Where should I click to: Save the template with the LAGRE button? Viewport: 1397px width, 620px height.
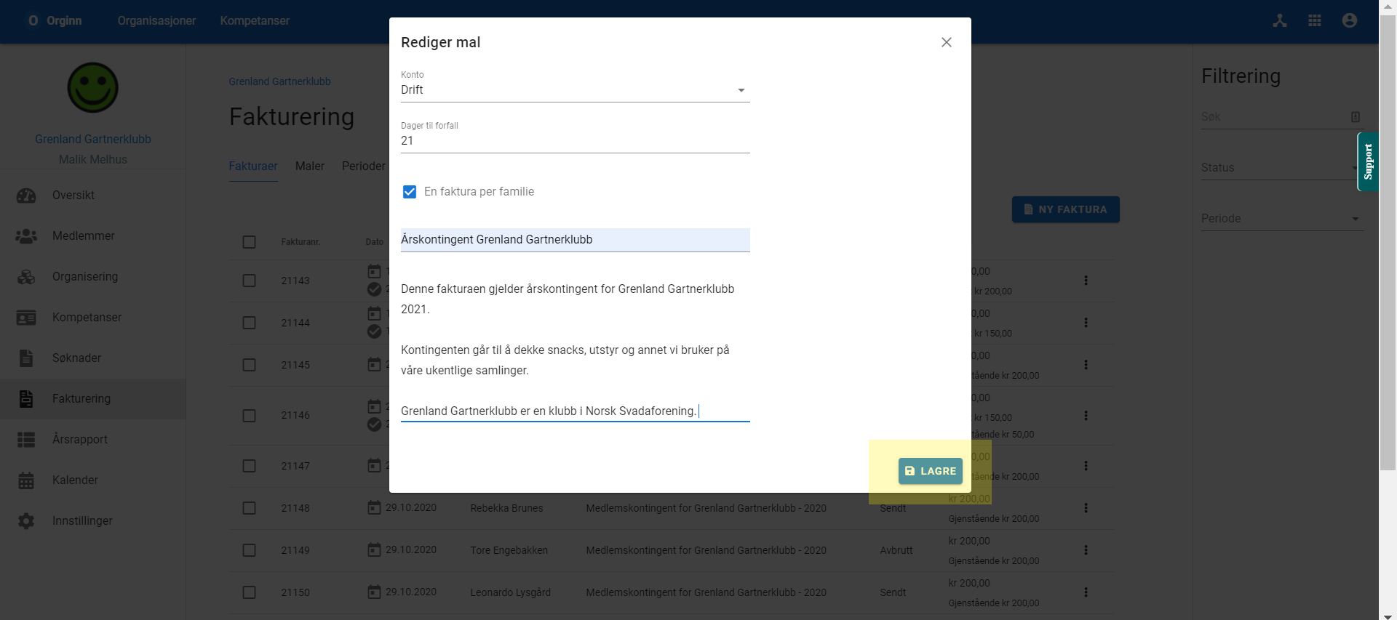coord(930,471)
